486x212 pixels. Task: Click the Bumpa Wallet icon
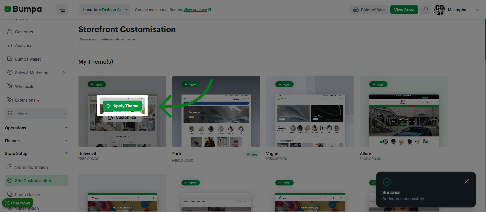pyautogui.click(x=10, y=59)
